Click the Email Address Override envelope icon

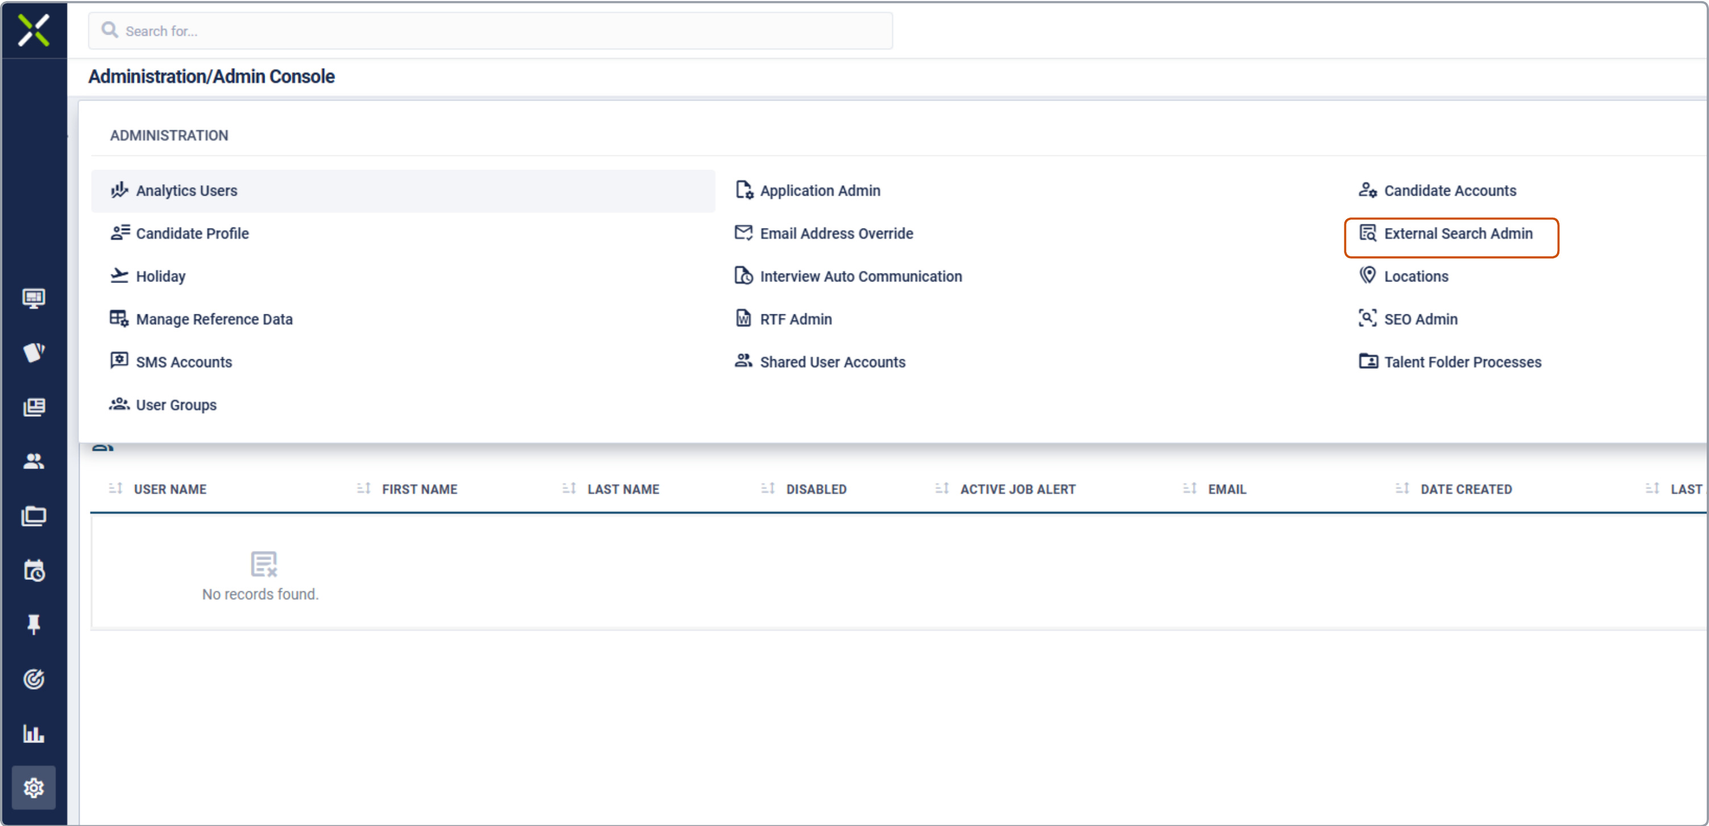coord(744,233)
